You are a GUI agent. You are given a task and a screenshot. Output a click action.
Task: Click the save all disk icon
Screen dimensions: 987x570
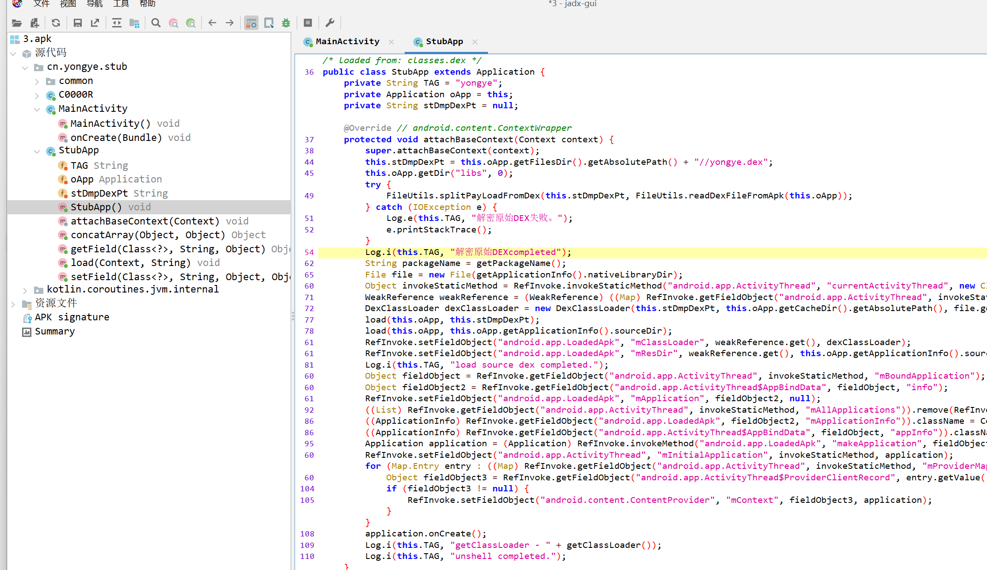[x=77, y=23]
